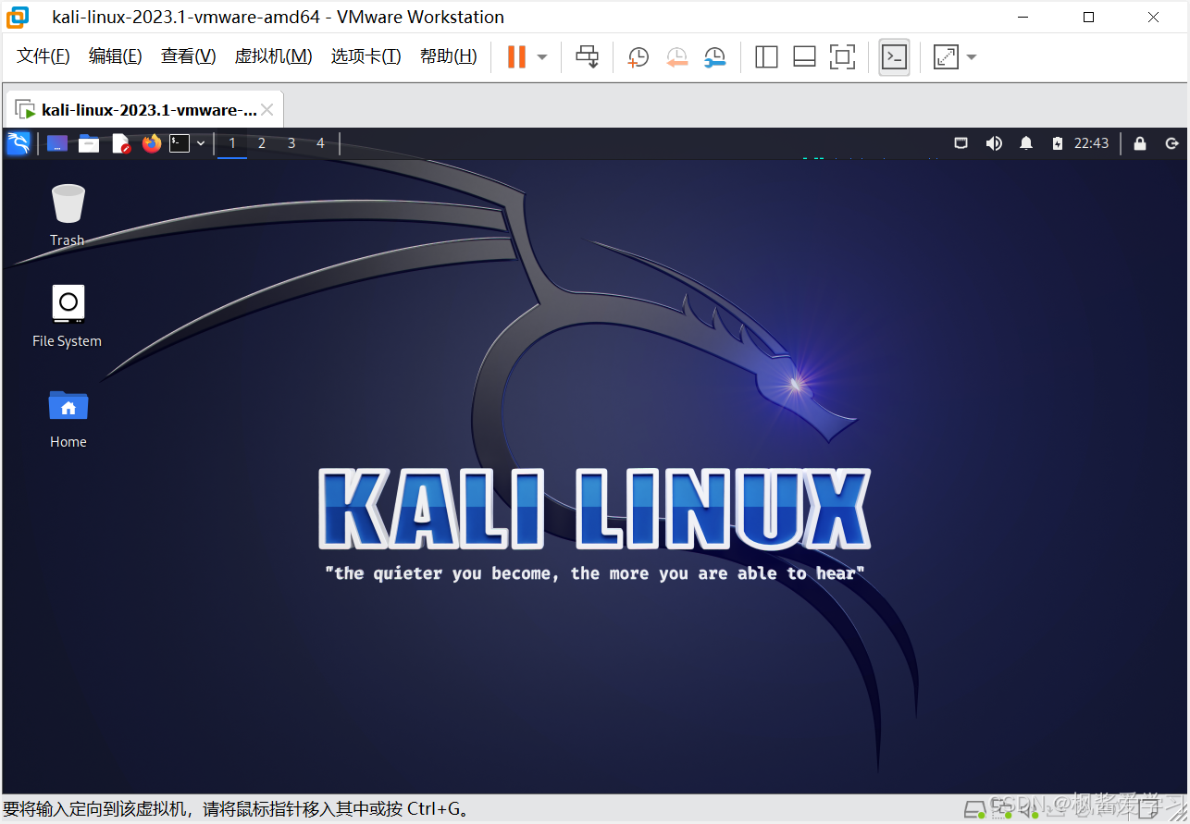1190x824 pixels.
Task: Switch to workspace 2
Action: (262, 143)
